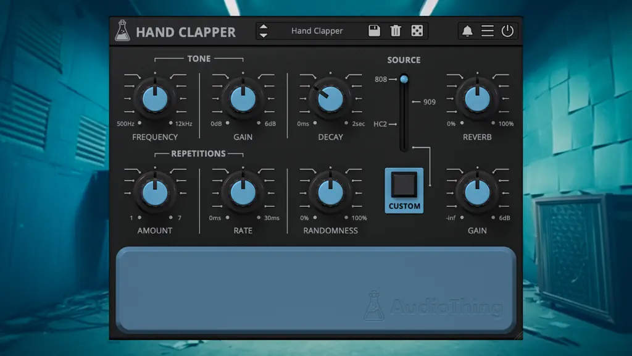Viewport: 632px width, 356px height.
Task: Click the 0ms decay minimum label
Action: (303, 124)
